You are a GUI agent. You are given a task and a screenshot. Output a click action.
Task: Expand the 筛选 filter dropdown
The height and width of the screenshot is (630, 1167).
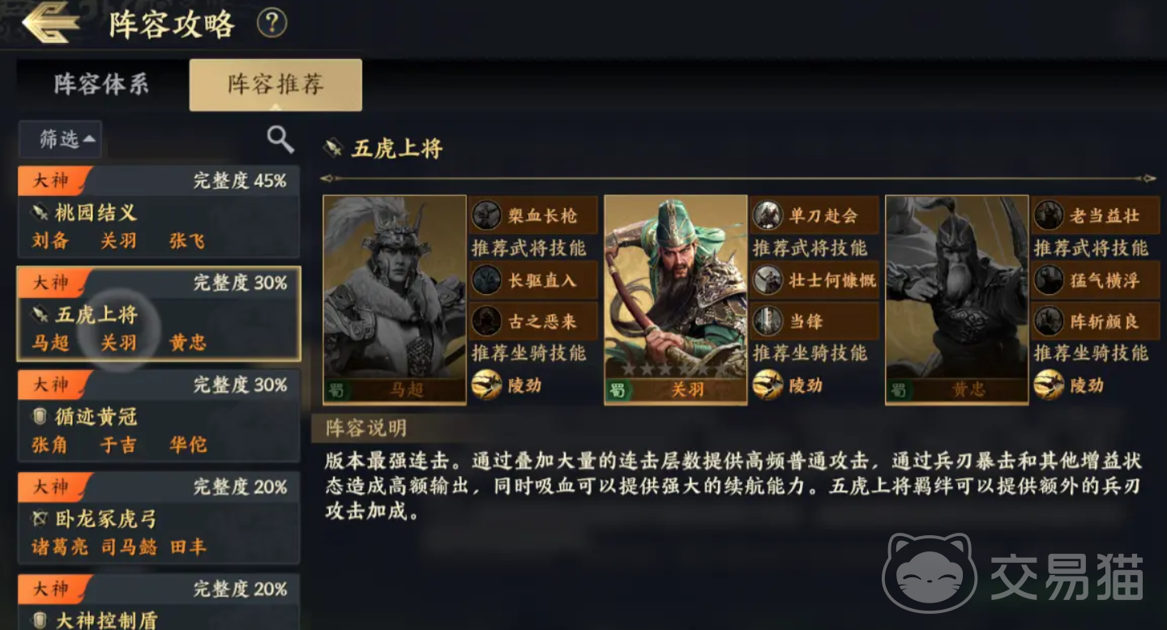60,139
